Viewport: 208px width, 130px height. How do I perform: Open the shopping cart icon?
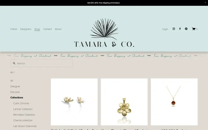[x=194, y=29]
